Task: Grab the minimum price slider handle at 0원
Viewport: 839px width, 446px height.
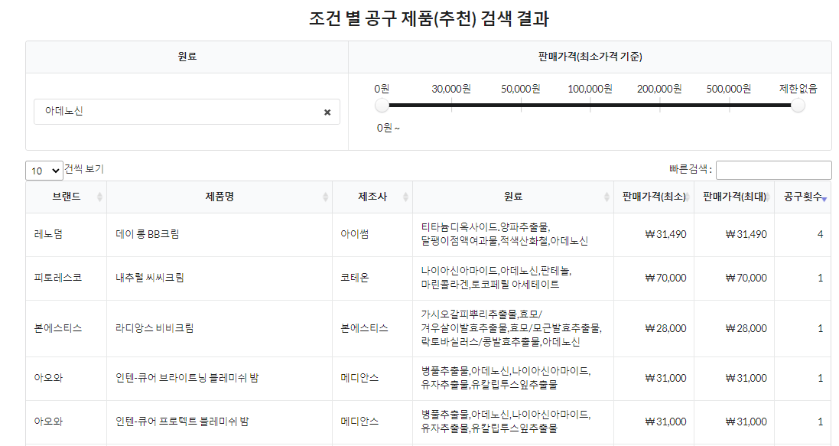Action: click(x=382, y=106)
